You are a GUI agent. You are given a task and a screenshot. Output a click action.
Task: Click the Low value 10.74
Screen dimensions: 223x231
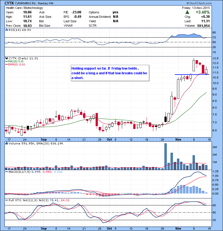click(x=27, y=21)
